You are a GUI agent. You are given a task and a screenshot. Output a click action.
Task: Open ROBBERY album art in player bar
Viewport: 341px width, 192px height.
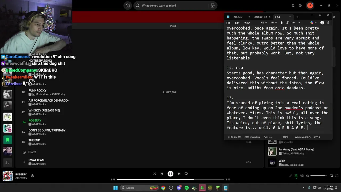[7, 176]
